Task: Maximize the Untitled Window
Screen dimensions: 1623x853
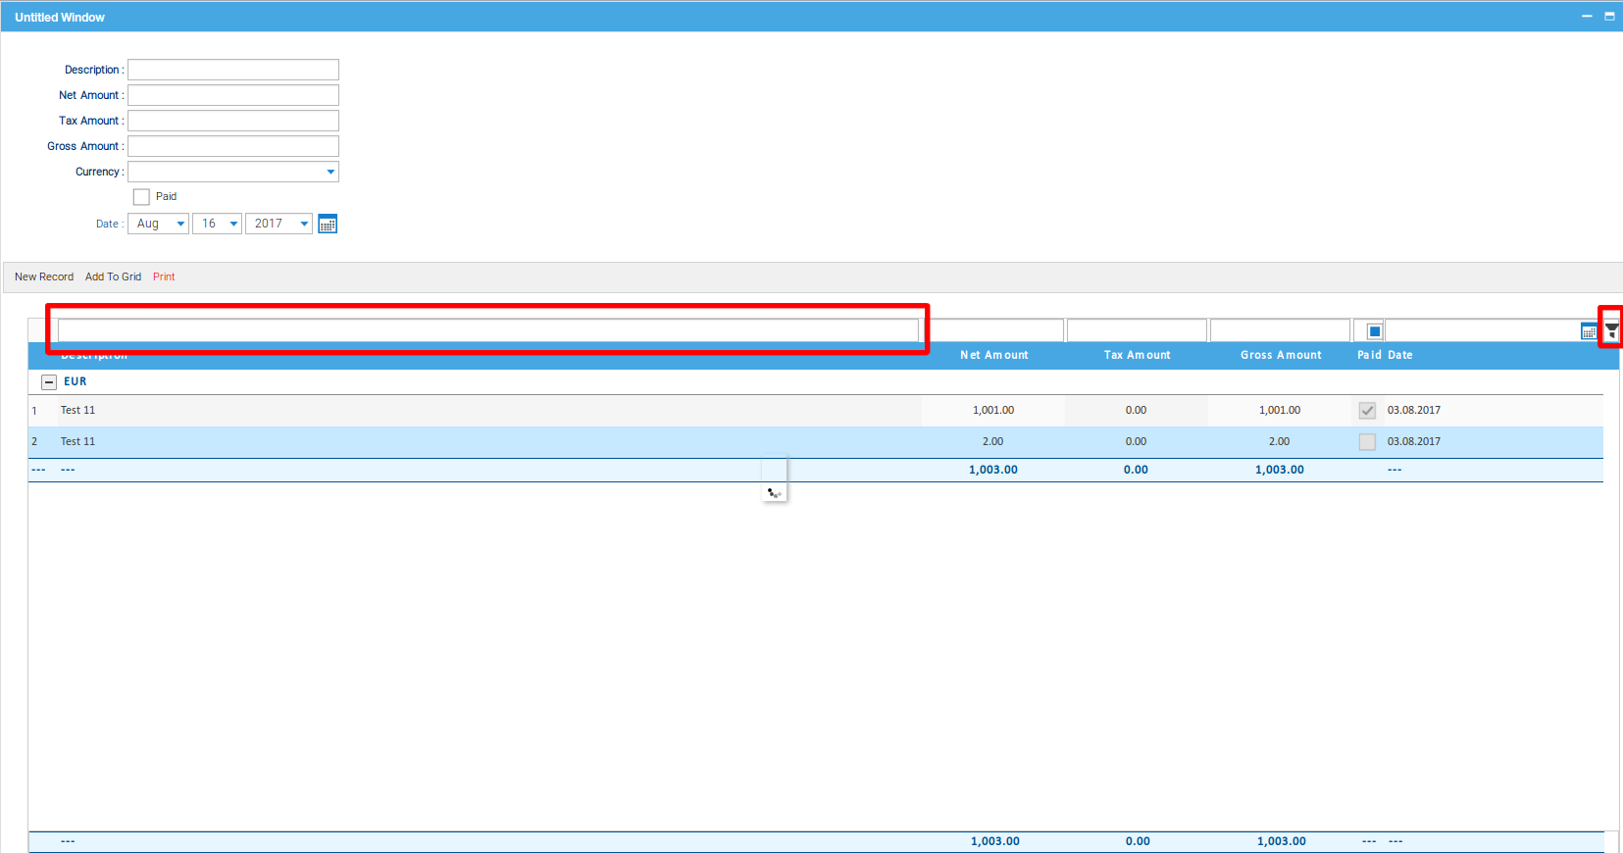Action: click(x=1609, y=17)
